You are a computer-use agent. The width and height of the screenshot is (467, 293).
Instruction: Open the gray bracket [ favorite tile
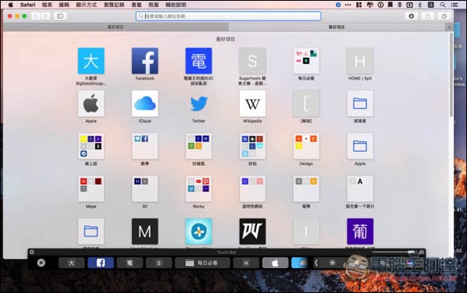click(x=306, y=103)
